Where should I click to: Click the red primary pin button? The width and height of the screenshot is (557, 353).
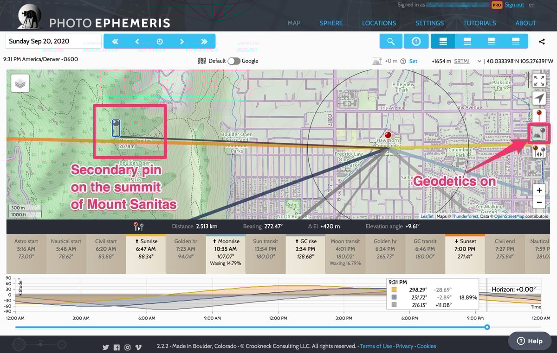[x=539, y=116]
